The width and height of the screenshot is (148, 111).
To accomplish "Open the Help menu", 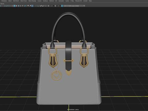I will [90, 1].
